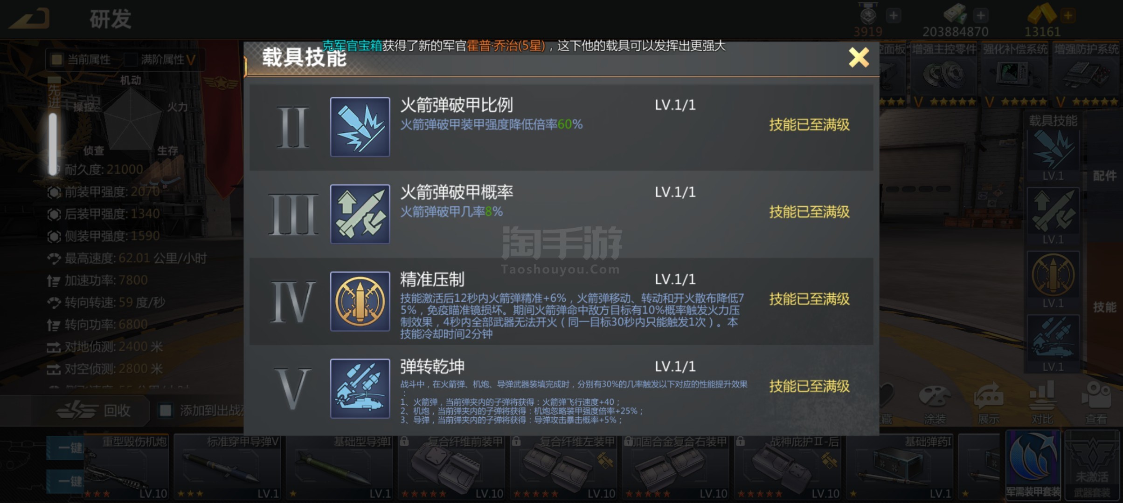Click the 火箭弹破甲概率 skill icon
Viewport: 1123px width, 503px height.
coord(360,214)
